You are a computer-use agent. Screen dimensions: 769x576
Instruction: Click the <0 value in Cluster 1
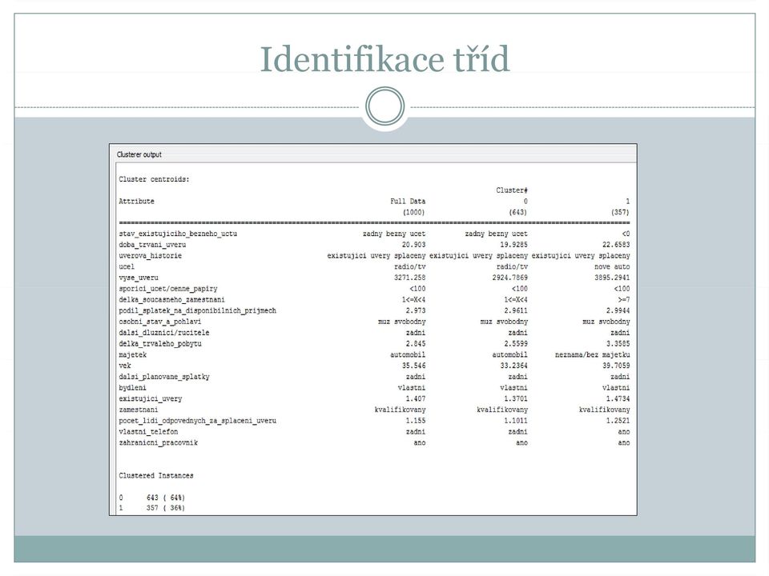click(626, 234)
